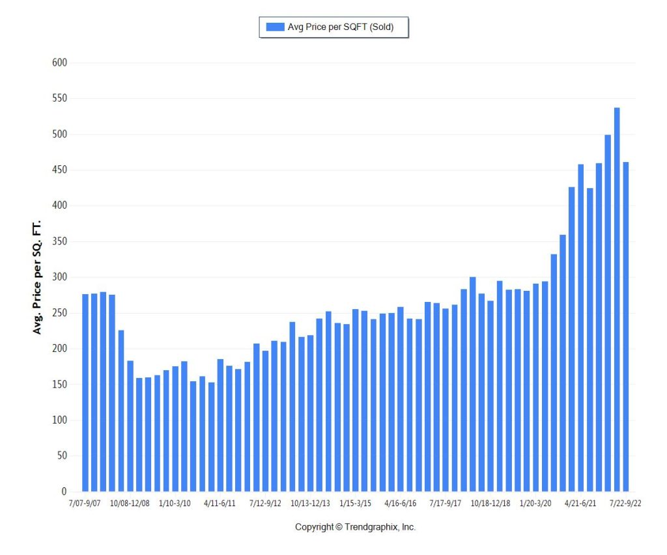Click the 'Copyright © Trendgraphix, Inc.' text

tap(355, 527)
